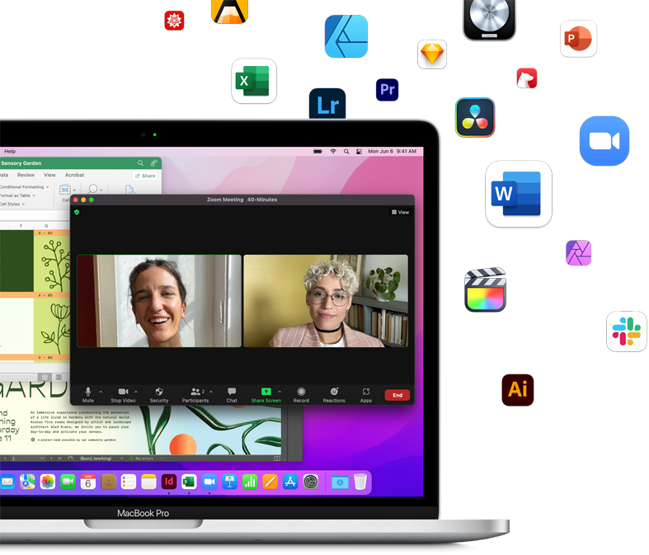This screenshot has height=555, width=649.
Task: Open Pages from the Dock
Action: 270,482
